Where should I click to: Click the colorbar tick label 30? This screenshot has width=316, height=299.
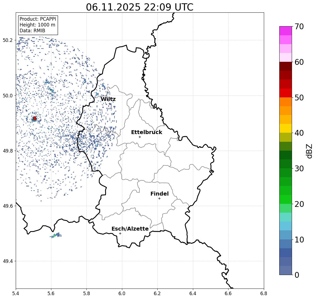pos(299,169)
